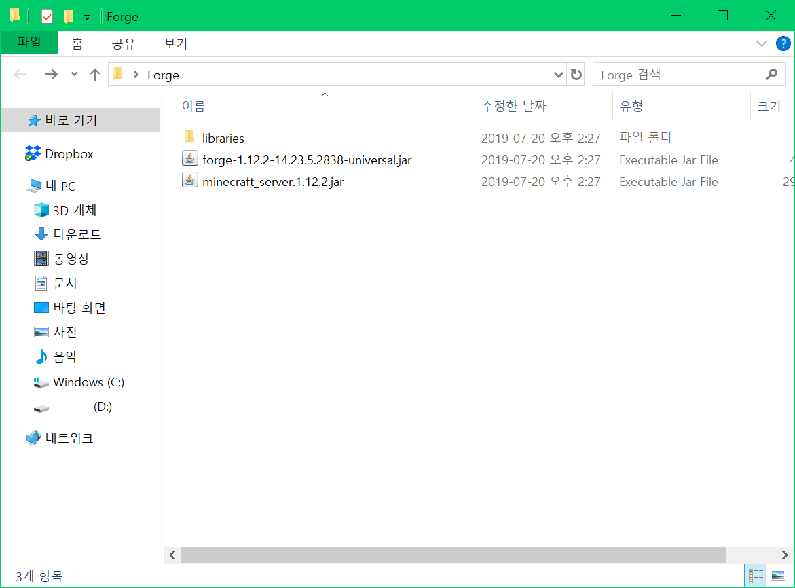Image resolution: width=795 pixels, height=588 pixels.
Task: Select Forge in the address bar
Action: [x=163, y=75]
